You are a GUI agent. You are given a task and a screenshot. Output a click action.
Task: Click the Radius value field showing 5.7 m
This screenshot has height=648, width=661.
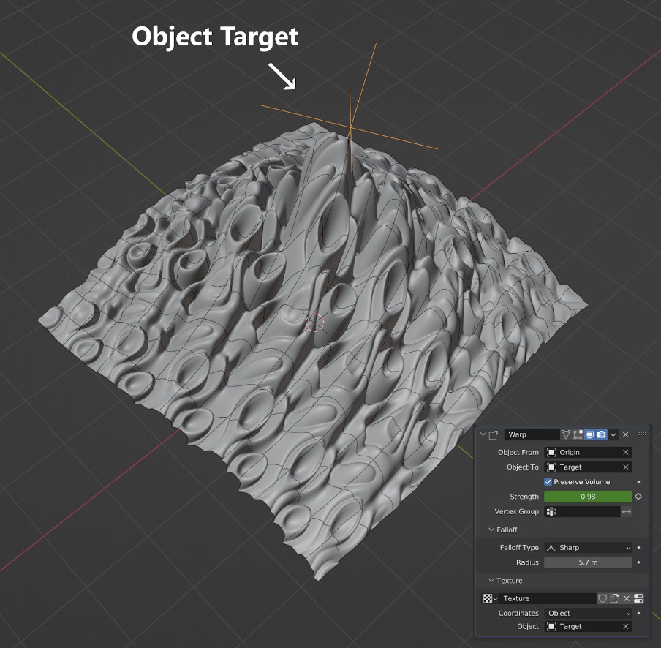point(589,562)
